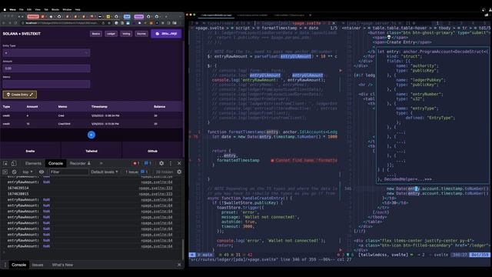Open the Escrow nav button

click(x=141, y=34)
